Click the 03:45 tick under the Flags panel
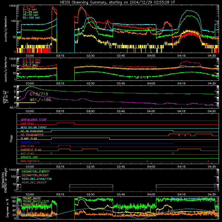This screenshot has height=222, width=222. coord(121,167)
